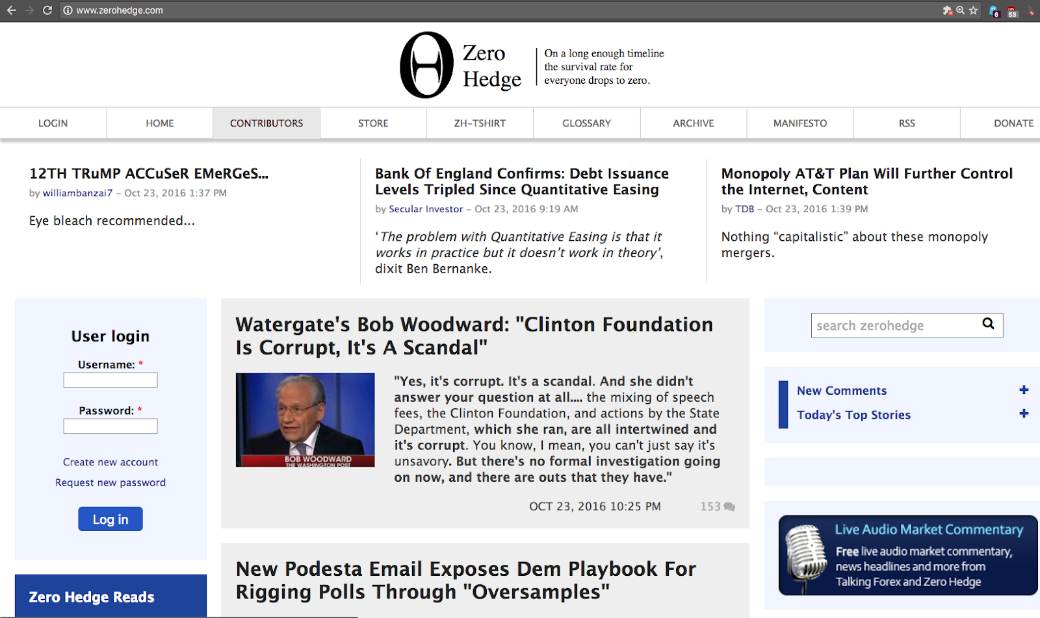Click the 'On a long enough timeline' tagline
This screenshot has width=1040, height=618.
coord(604,67)
